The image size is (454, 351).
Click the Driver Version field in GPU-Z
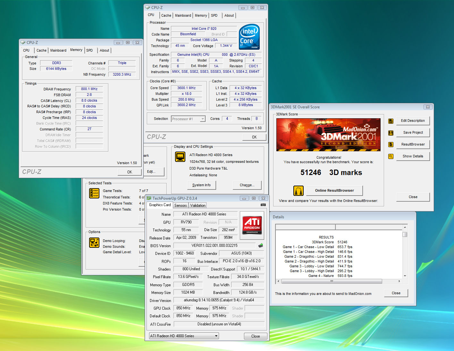coord(219,300)
